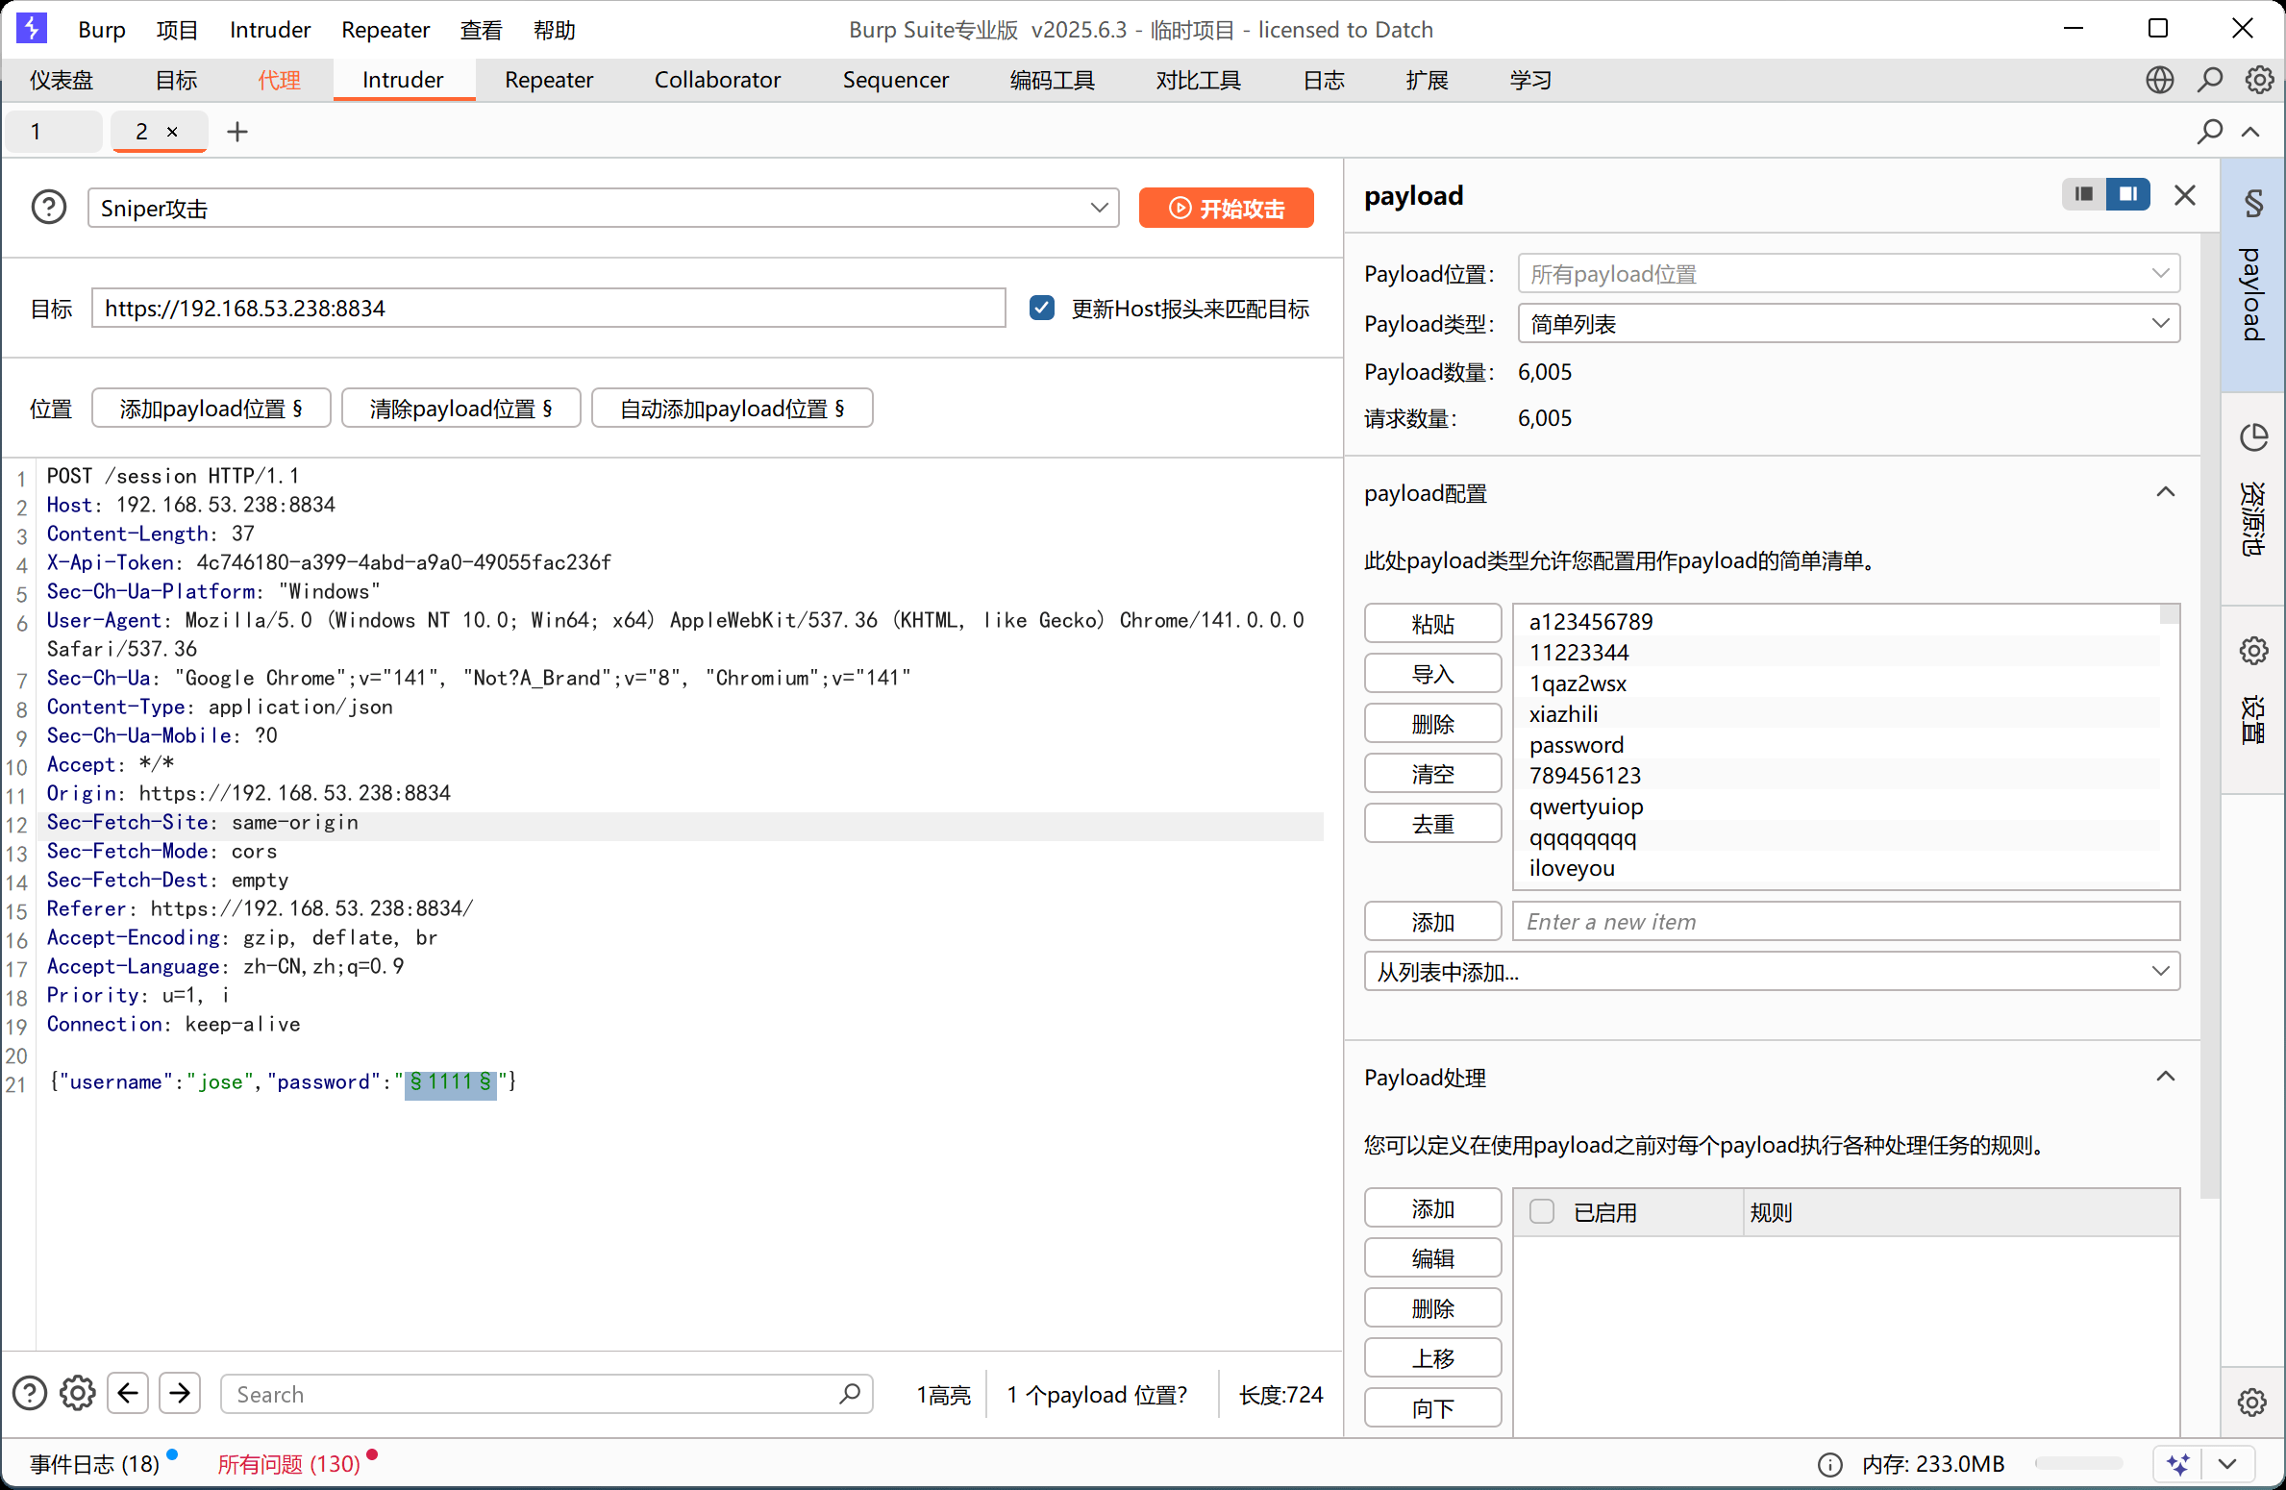
Task: Click the 开始攻击 start attack button
Action: point(1226,208)
